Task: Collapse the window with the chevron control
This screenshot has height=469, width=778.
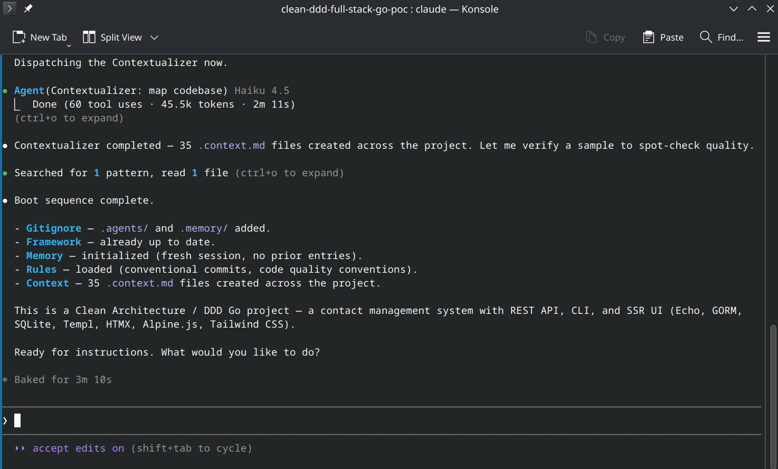Action: pos(733,8)
